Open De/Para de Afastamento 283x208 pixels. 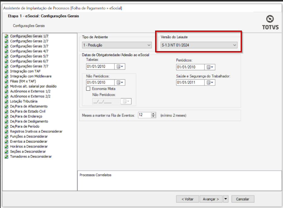[x=29, y=106]
